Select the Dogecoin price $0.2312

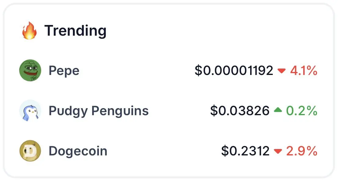tap(245, 151)
